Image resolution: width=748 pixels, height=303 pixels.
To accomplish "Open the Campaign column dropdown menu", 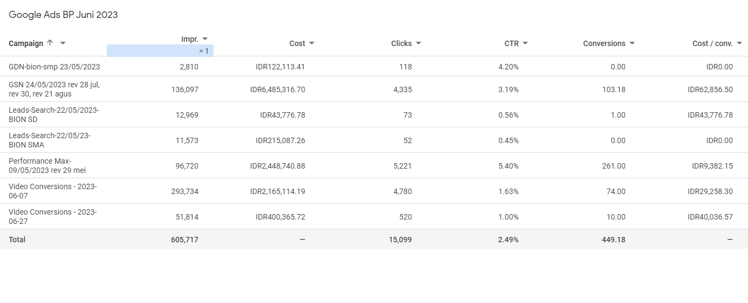I will click(x=63, y=43).
